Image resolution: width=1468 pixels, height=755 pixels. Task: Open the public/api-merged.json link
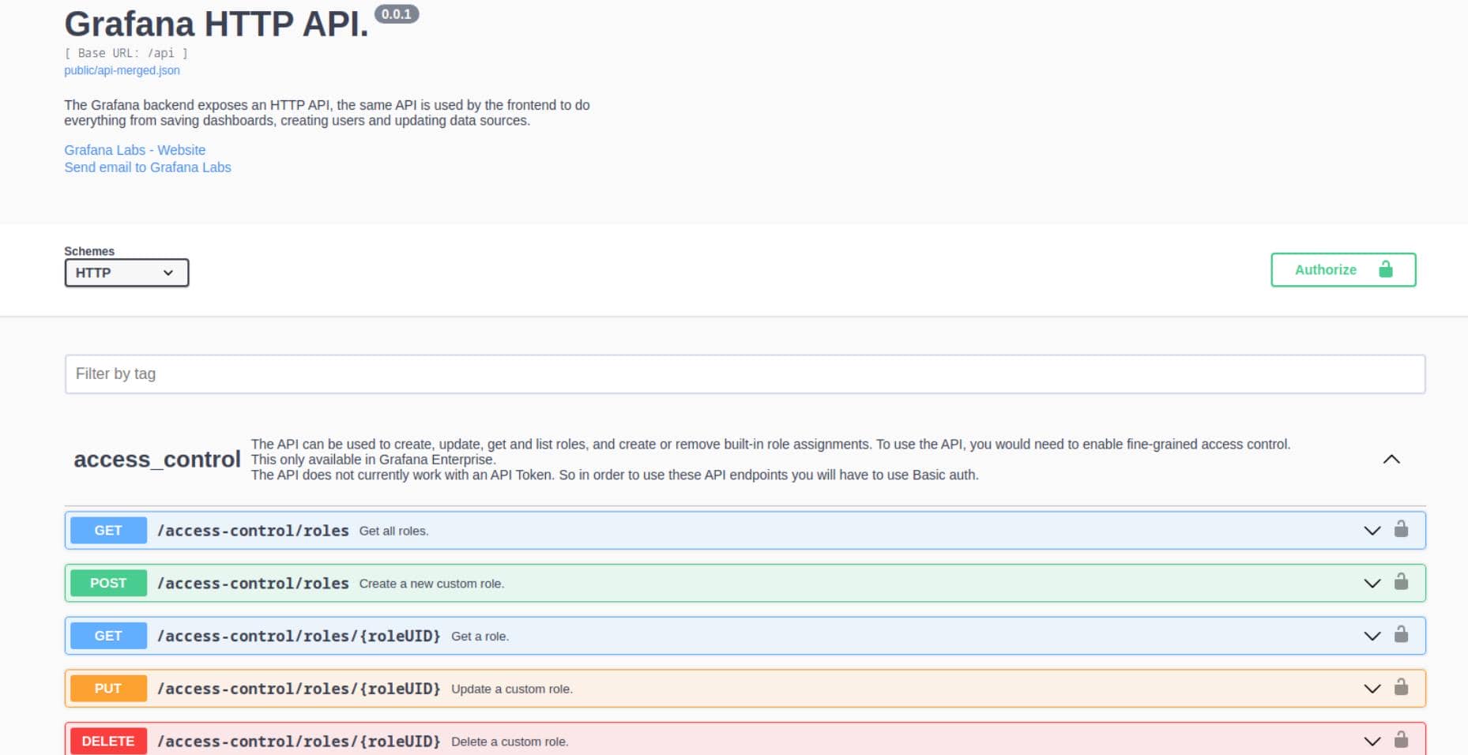[122, 70]
